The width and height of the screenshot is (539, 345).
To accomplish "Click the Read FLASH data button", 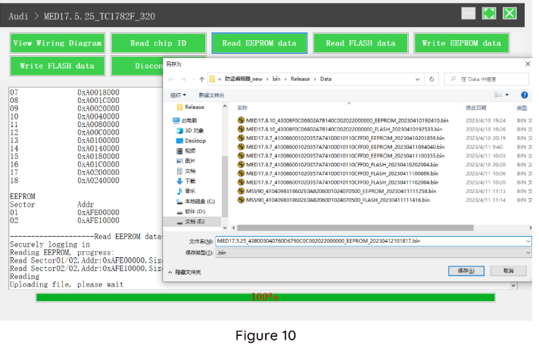I will coord(360,43).
